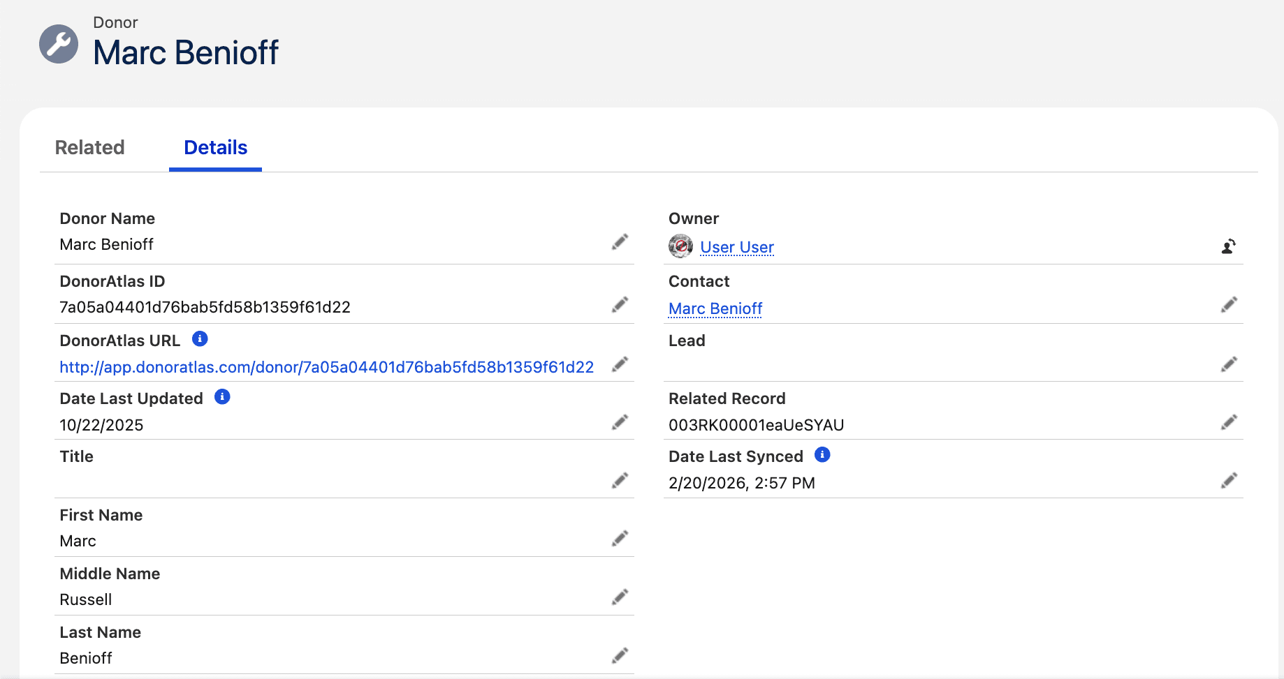The width and height of the screenshot is (1284, 679).
Task: Edit the Donor Name field
Action: click(x=619, y=241)
